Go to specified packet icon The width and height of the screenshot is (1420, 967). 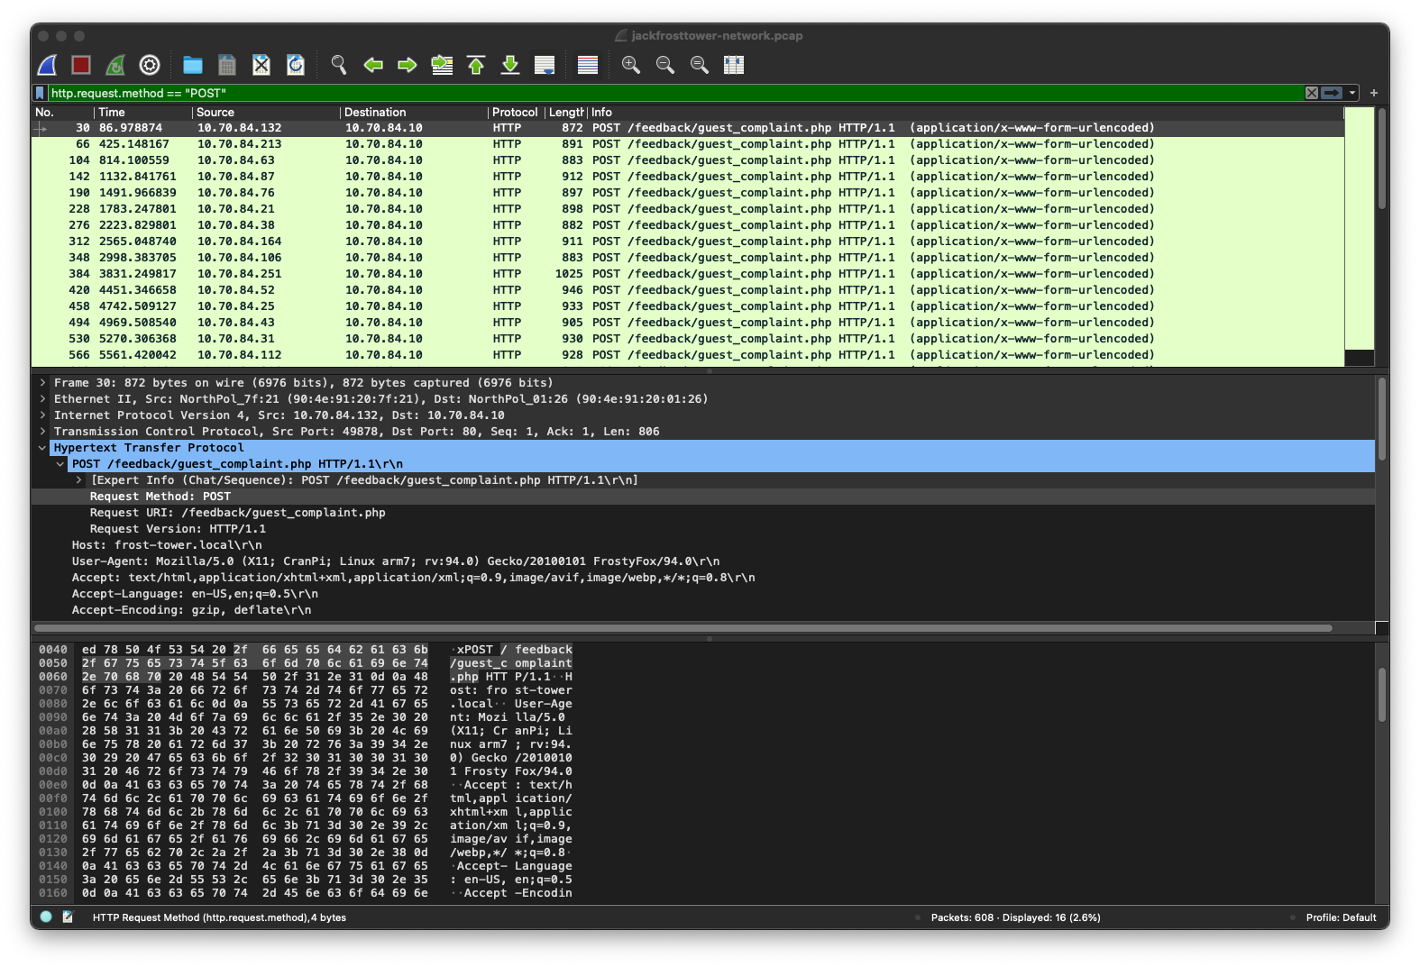pyautogui.click(x=442, y=65)
